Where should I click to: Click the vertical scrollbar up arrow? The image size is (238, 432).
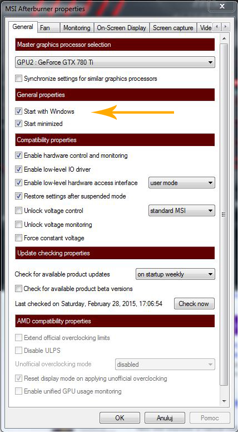(x=224, y=38)
